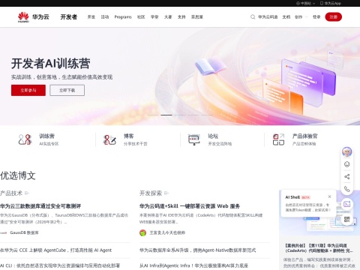
Task: Click the green author avatar under the Skill article
Action: [x=142, y=232]
